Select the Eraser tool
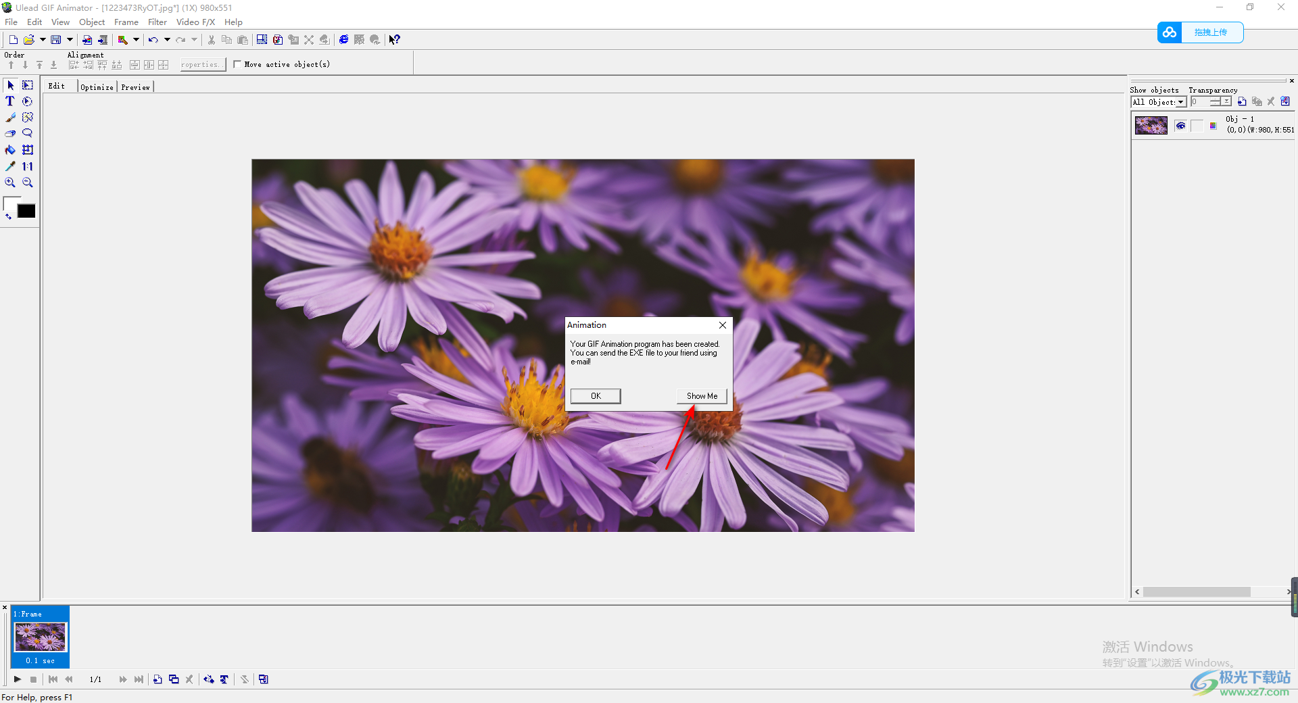Viewport: 1298px width, 703px height. tap(10, 134)
